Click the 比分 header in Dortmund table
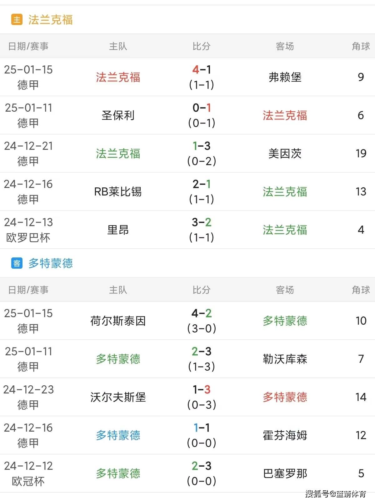 pos(202,290)
